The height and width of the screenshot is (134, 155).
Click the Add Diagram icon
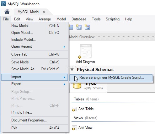click(85, 51)
